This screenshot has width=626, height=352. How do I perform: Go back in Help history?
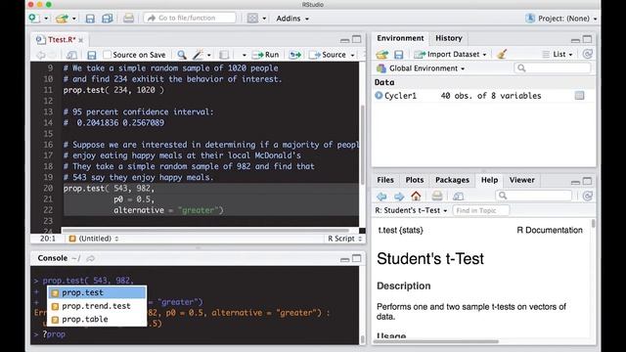[x=381, y=196]
